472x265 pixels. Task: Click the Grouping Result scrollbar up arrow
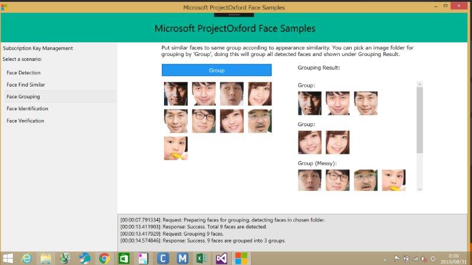(419, 84)
